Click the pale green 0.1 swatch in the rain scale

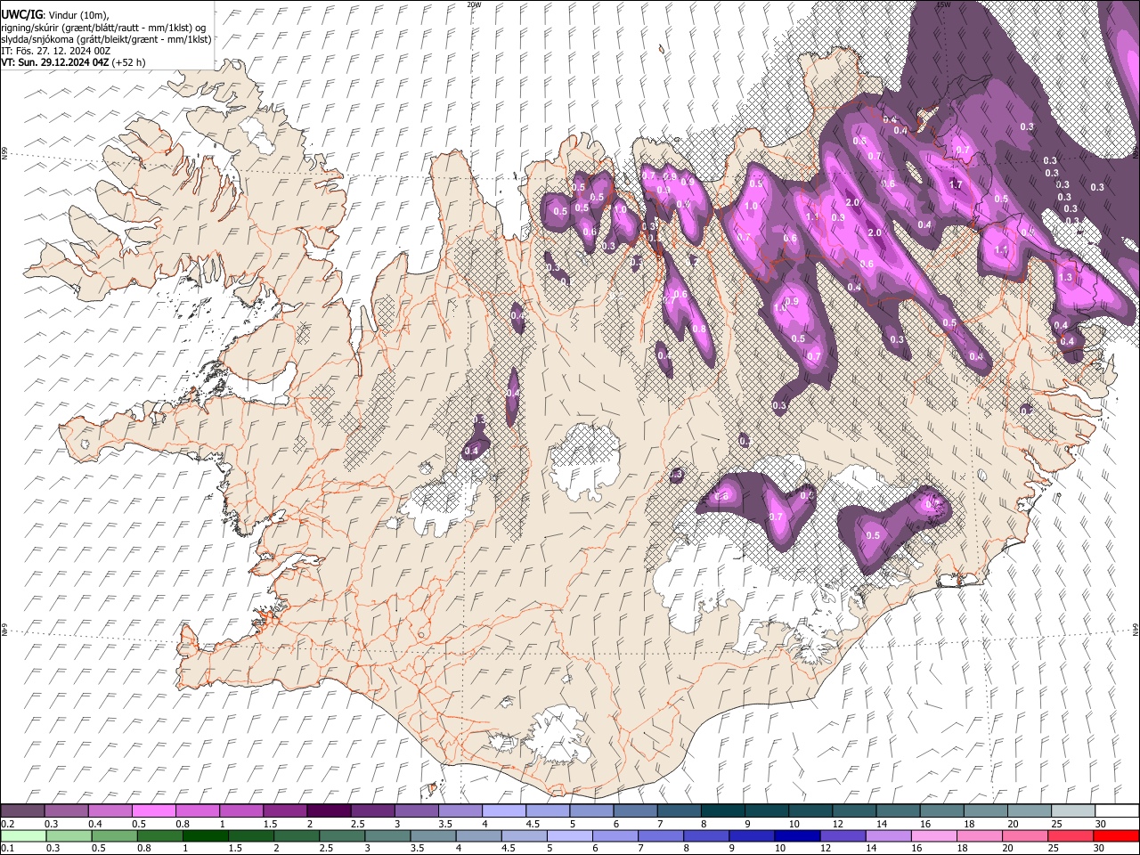pyautogui.click(x=22, y=835)
